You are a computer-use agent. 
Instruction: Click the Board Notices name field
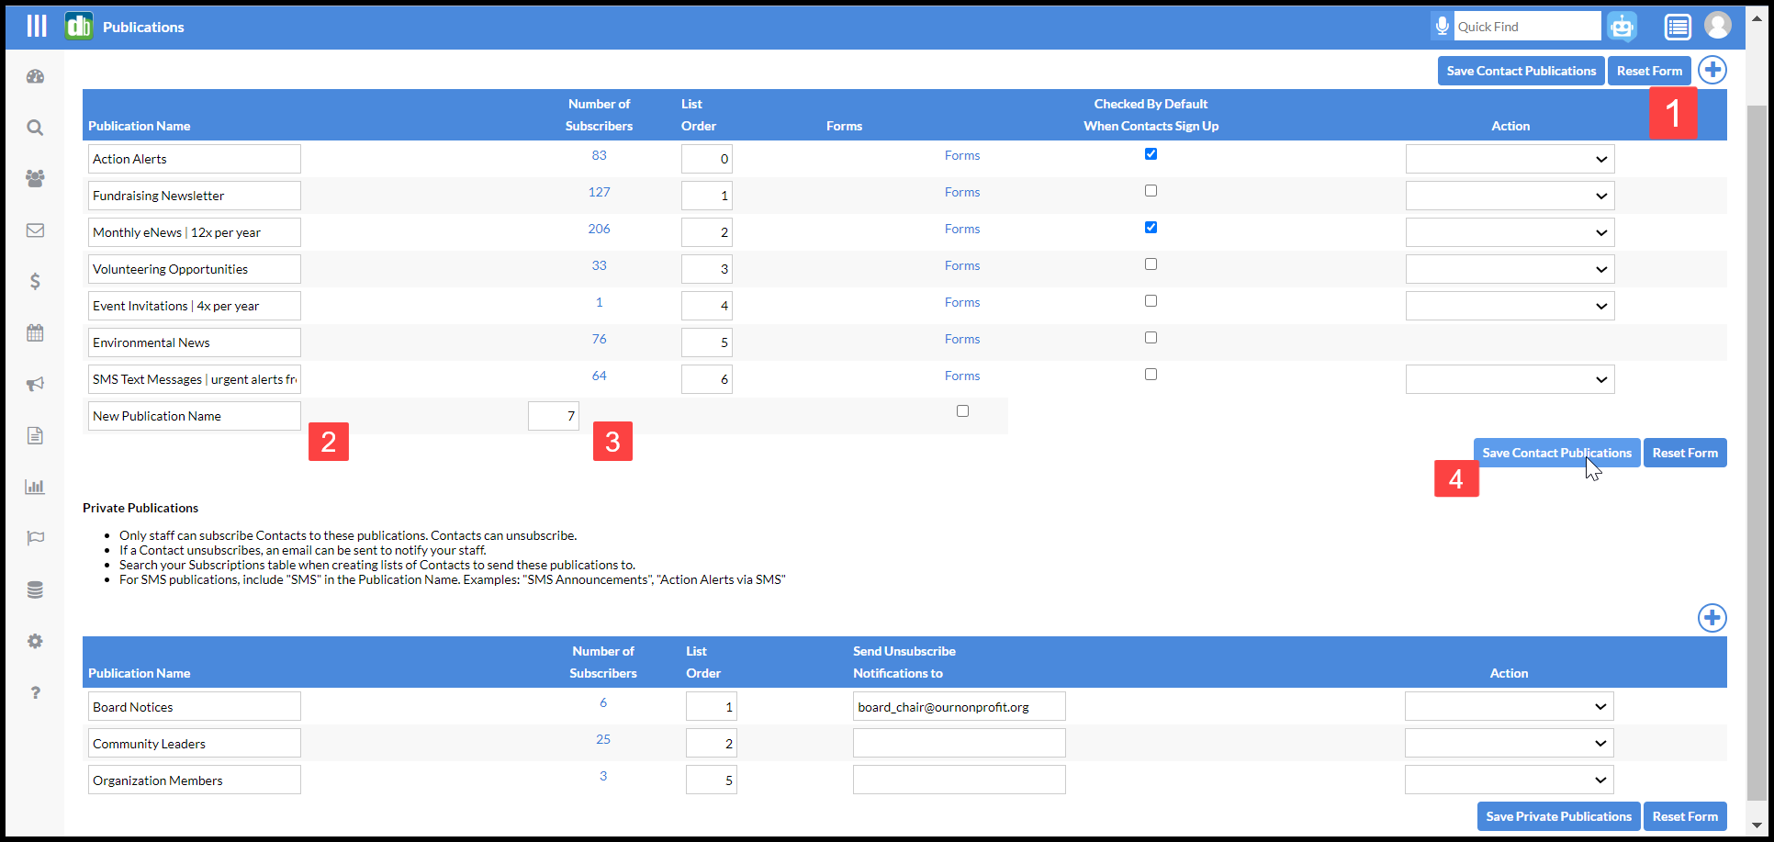point(195,706)
